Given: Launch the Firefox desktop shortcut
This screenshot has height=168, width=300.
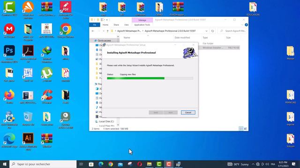Looking at the screenshot, I should tap(9, 97).
